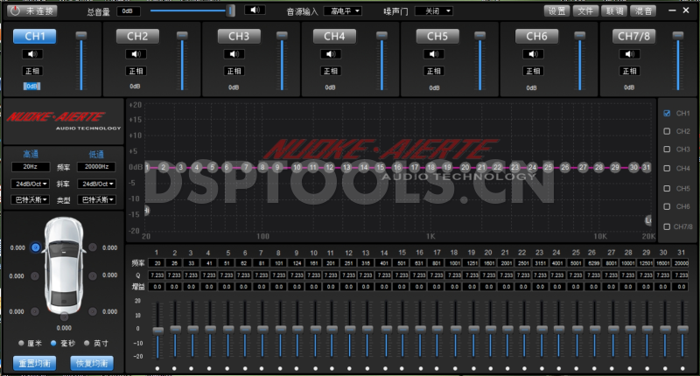Select EQ node 5 on the curve graph

(x=212, y=167)
